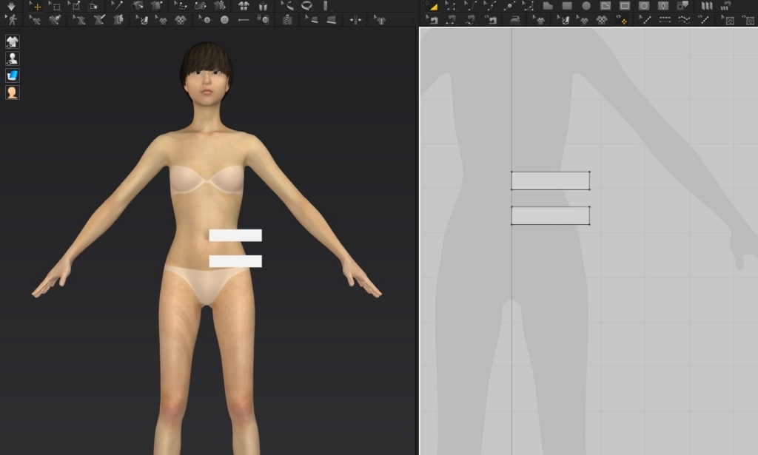Select the walking avatar edit tool
Screen dimensions: 758x455
pyautogui.click(x=10, y=20)
